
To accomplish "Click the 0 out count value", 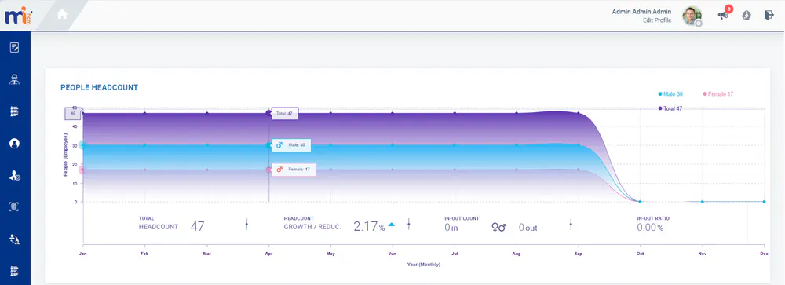I will [528, 228].
